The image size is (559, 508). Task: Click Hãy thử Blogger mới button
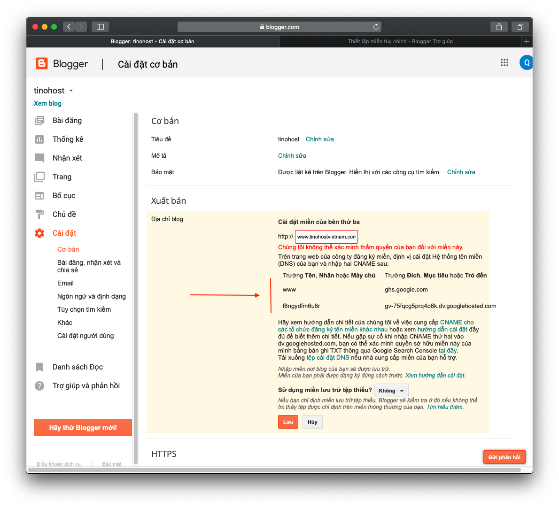[x=83, y=428]
